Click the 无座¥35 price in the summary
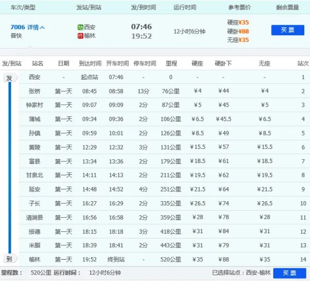The width and height of the screenshot is (310, 286). tap(238, 40)
